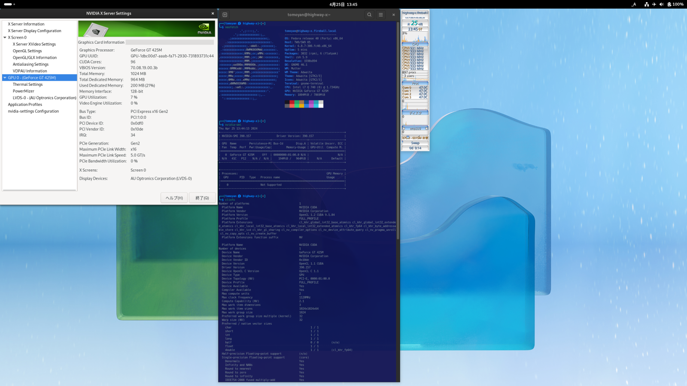Click the NVIDIA logo banner
The image size is (687, 386).
tap(146, 29)
